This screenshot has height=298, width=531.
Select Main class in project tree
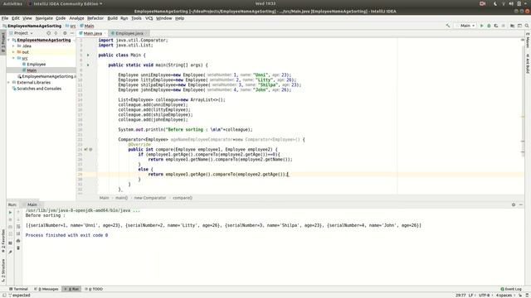tap(32, 70)
